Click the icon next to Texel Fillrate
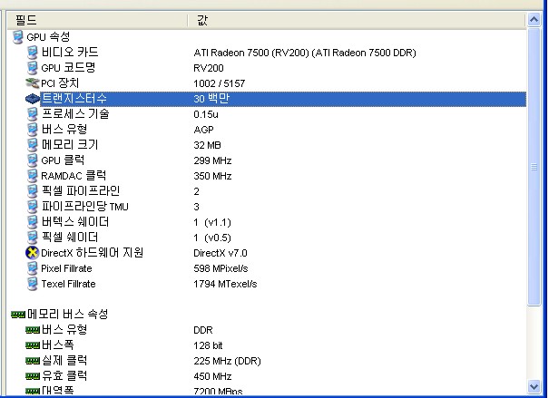 32,284
